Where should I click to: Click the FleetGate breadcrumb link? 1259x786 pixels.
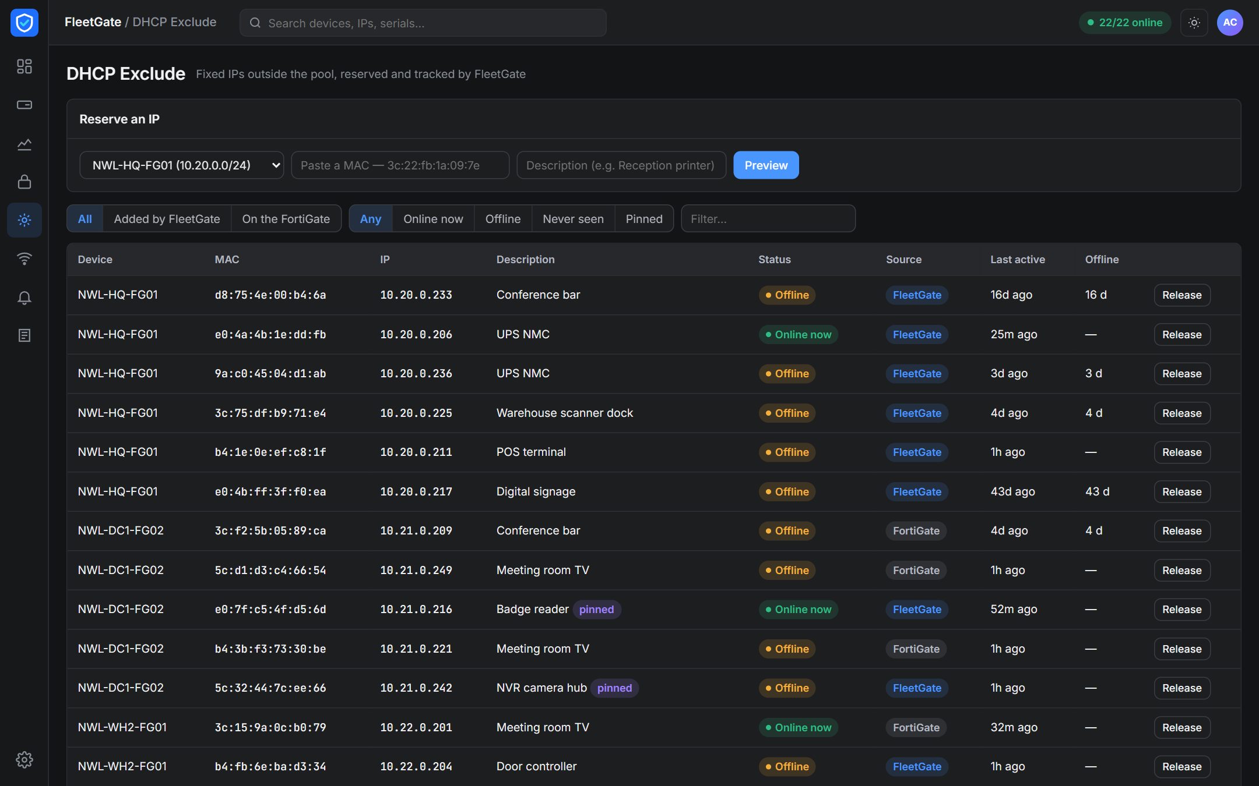tap(93, 22)
